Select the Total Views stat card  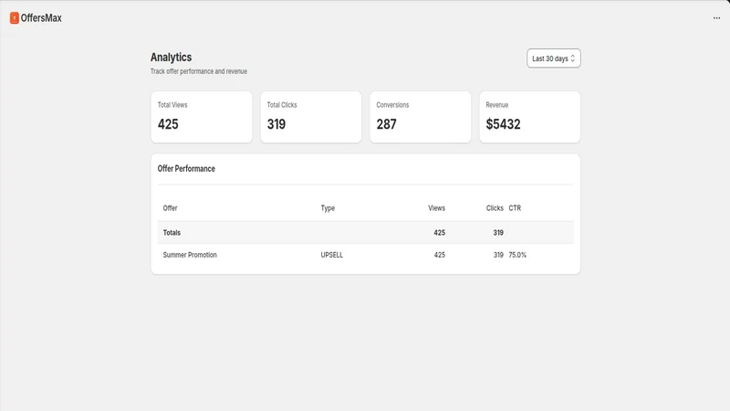[202, 117]
